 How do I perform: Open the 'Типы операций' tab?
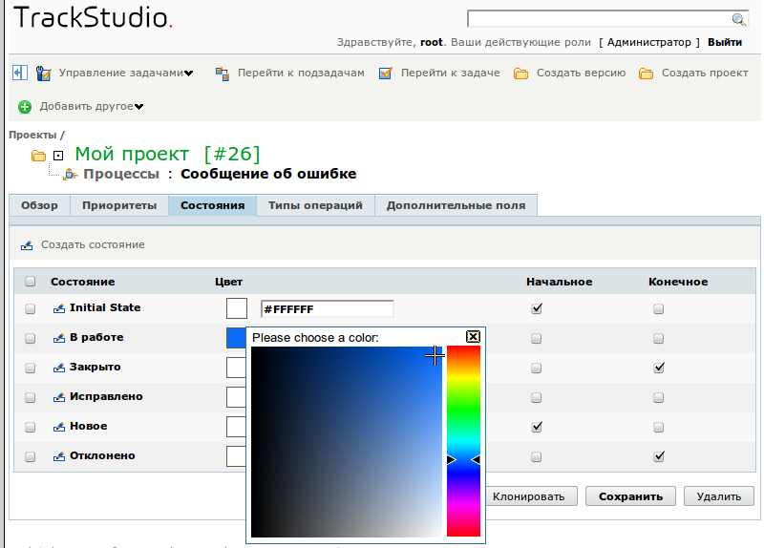click(x=315, y=205)
